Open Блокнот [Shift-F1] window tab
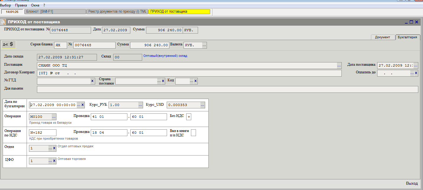This screenshot has height=190, width=423. [55, 11]
